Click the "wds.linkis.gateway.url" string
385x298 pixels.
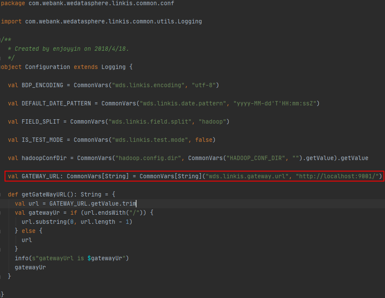pos(247,176)
